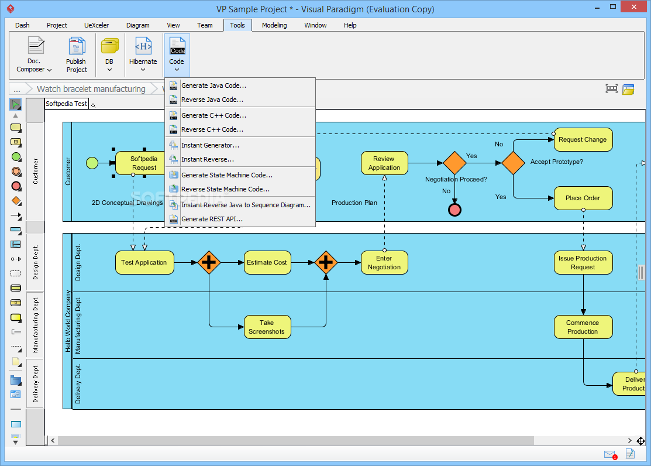Screen dimensions: 651x466
Task: Click the fit-to-window icon top right
Action: [612, 88]
